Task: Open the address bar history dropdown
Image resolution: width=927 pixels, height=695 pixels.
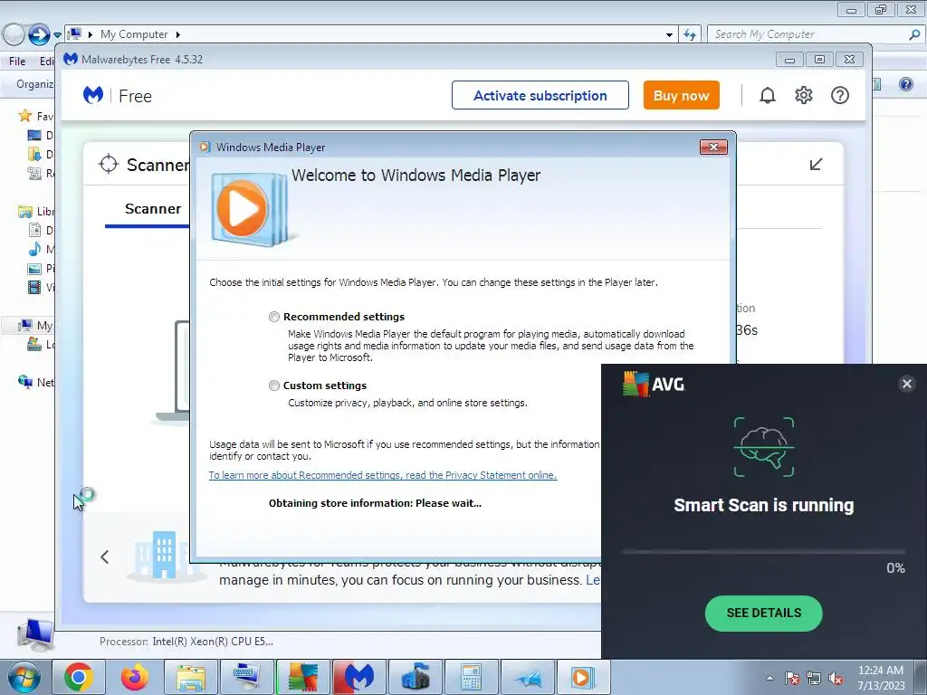Action: coord(669,34)
